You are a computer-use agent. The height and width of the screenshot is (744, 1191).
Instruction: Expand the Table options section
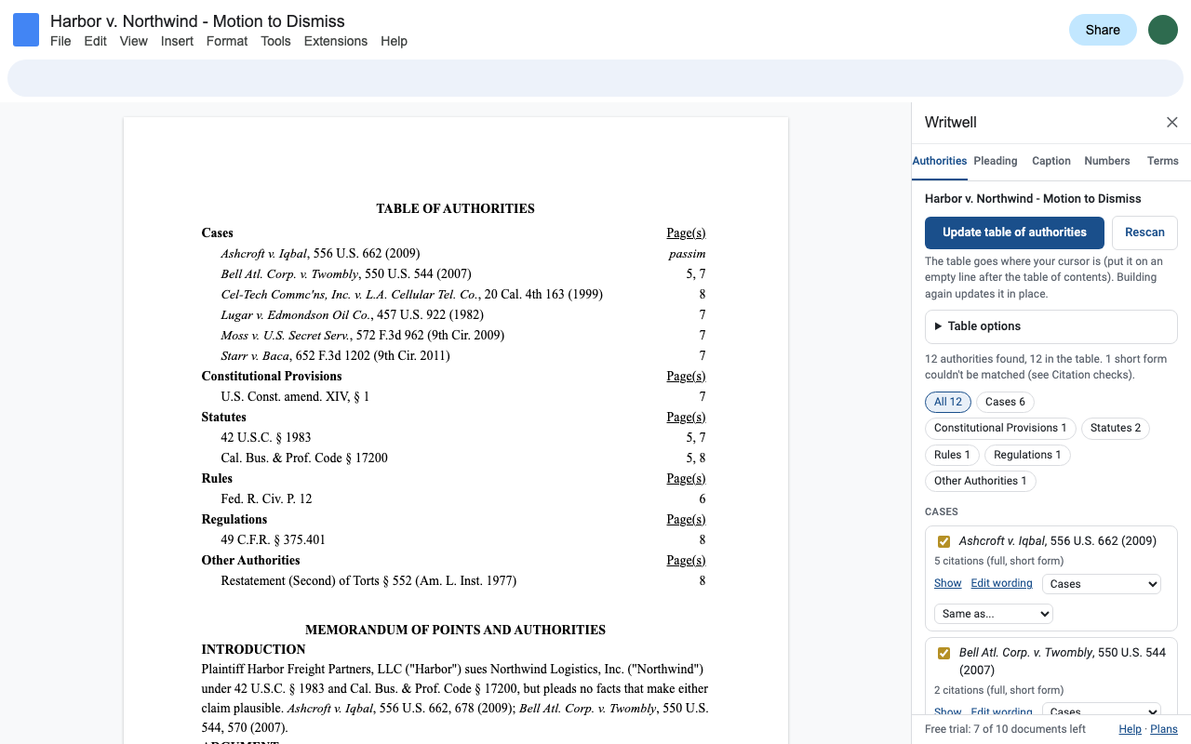click(x=1051, y=326)
